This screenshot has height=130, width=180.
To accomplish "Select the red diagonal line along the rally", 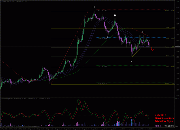I will coord(69,48).
